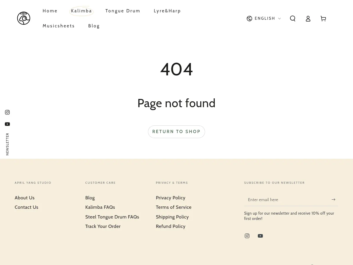
Task: Click the April Yang Studio logo
Action: pyautogui.click(x=24, y=18)
